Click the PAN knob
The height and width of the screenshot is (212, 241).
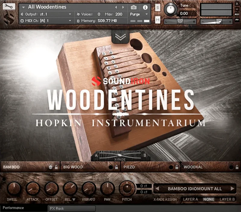pos(107,189)
